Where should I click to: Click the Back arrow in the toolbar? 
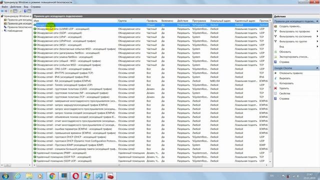[x=2, y=11]
